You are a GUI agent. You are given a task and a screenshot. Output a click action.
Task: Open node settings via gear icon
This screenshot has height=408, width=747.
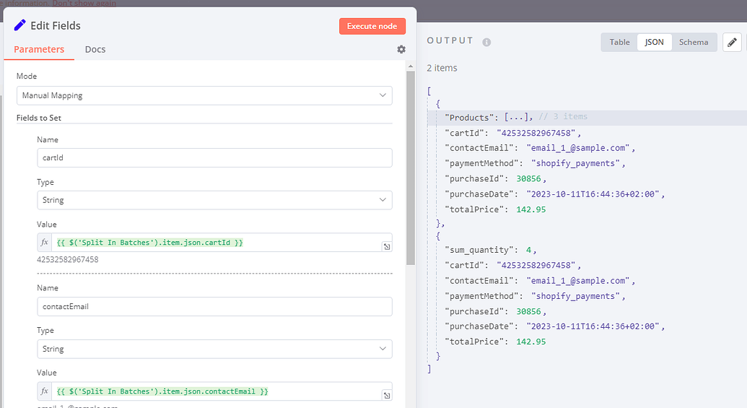(401, 49)
